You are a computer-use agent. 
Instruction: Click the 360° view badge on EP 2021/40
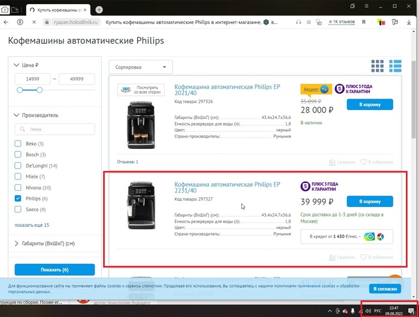click(x=139, y=90)
